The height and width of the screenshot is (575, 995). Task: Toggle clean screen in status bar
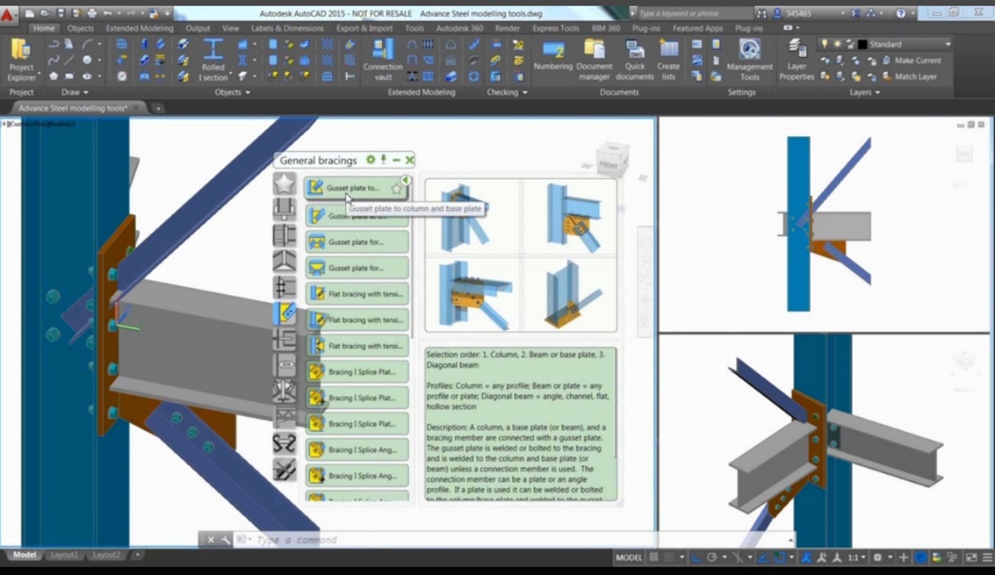[x=972, y=557]
